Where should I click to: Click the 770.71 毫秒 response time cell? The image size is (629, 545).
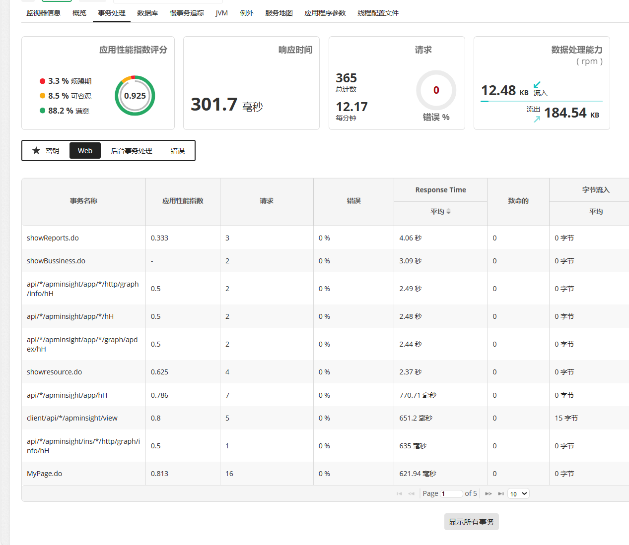(418, 395)
